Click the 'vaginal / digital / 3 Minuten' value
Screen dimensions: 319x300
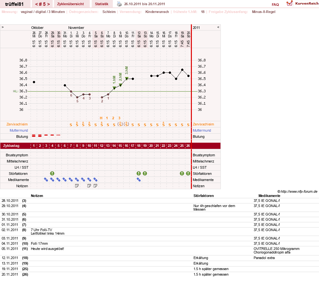tap(43, 12)
